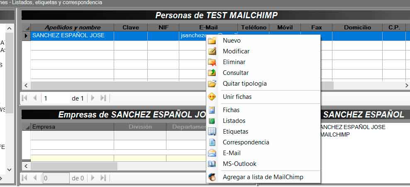Screen dimensions: 410x187
Task: Click the Eliminar delete icon
Action: 212,62
